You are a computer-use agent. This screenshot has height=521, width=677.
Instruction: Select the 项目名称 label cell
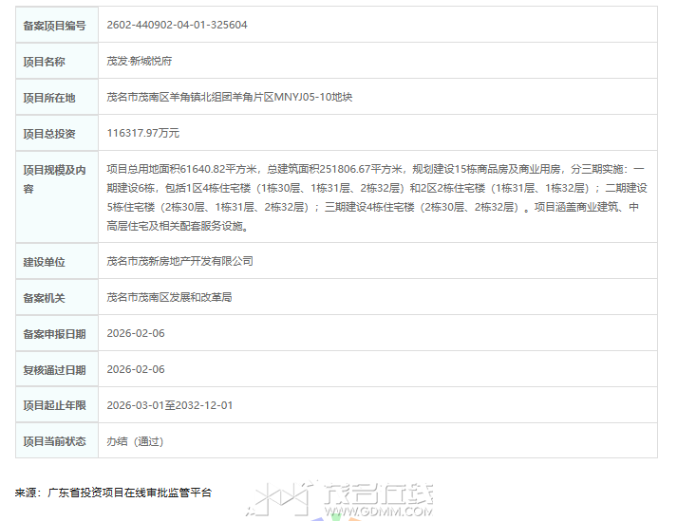point(45,62)
